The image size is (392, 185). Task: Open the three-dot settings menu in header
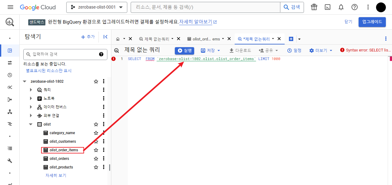(x=368, y=7)
